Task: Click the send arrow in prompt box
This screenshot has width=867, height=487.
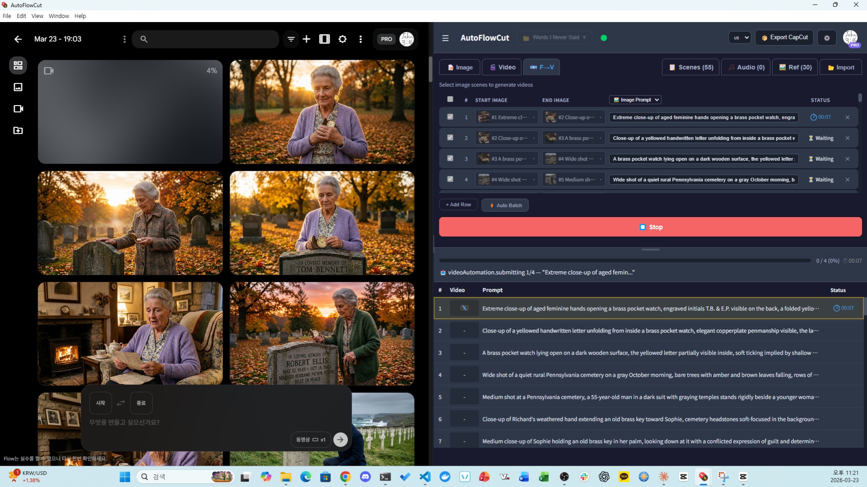Action: (x=340, y=440)
